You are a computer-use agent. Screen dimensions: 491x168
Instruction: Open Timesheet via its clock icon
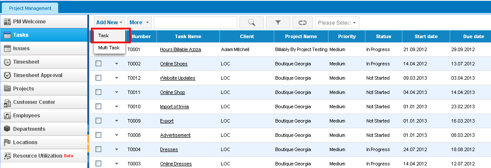7,62
